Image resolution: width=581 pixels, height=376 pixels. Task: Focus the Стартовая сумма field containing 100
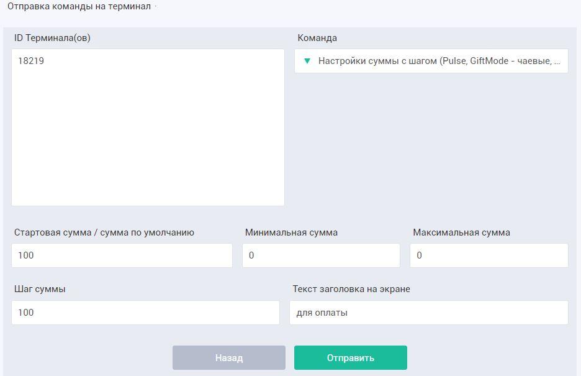point(122,255)
